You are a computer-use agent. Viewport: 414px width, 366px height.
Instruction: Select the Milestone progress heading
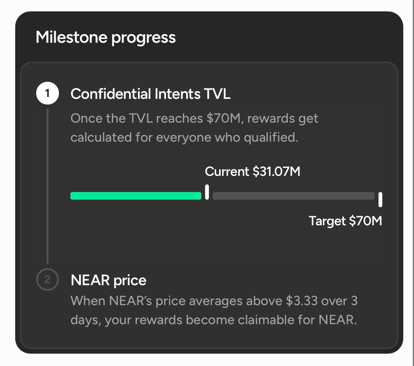106,37
